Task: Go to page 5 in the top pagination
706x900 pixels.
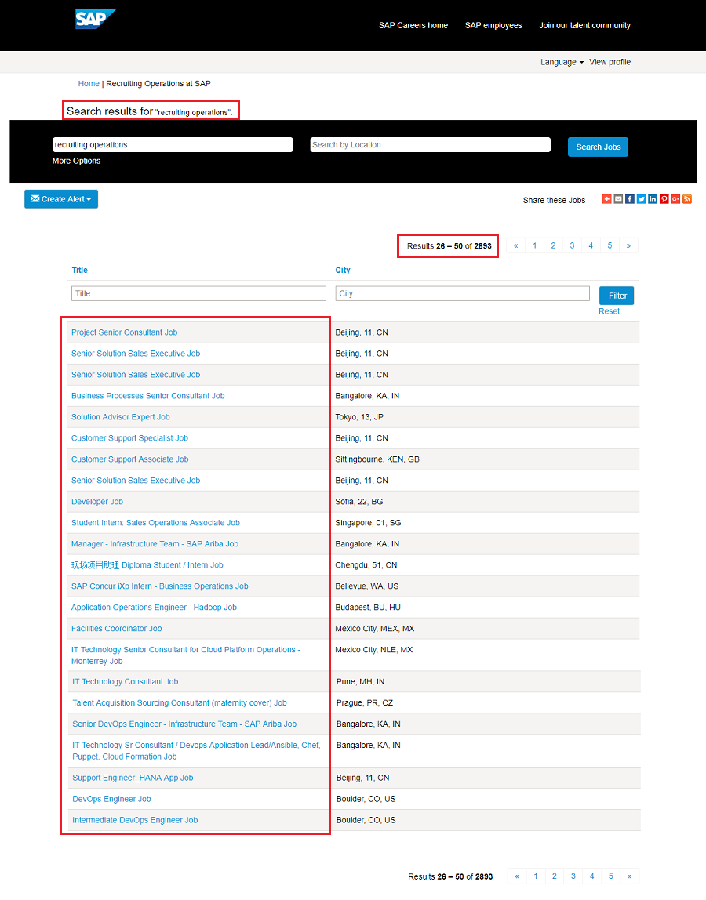Action: pos(610,245)
